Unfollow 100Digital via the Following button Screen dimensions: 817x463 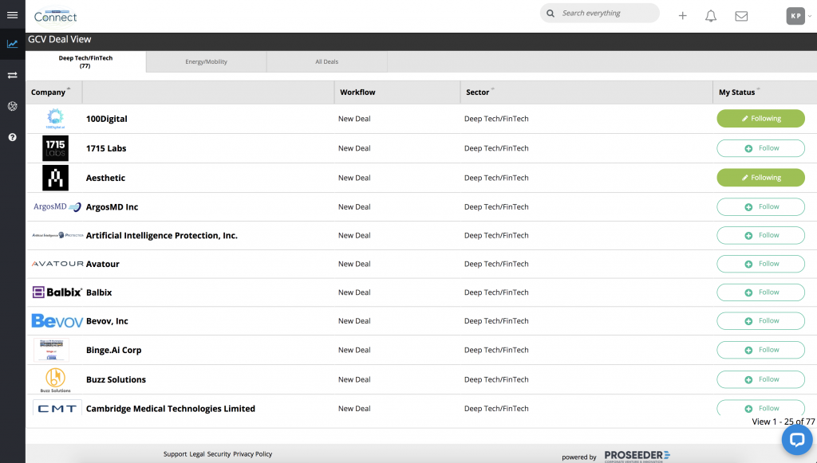tap(760, 119)
